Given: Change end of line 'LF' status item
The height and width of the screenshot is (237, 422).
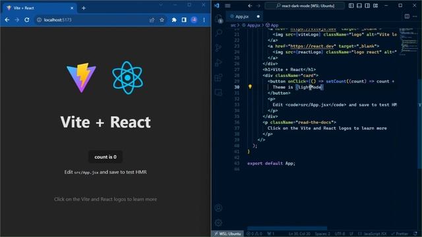Looking at the screenshot, I should tap(351, 234).
